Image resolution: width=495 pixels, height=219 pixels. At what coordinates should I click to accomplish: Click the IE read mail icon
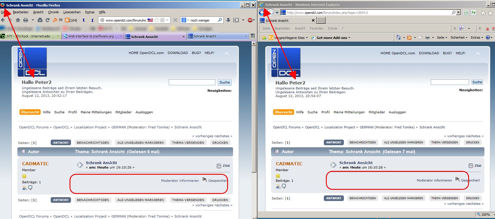click(x=420, y=37)
